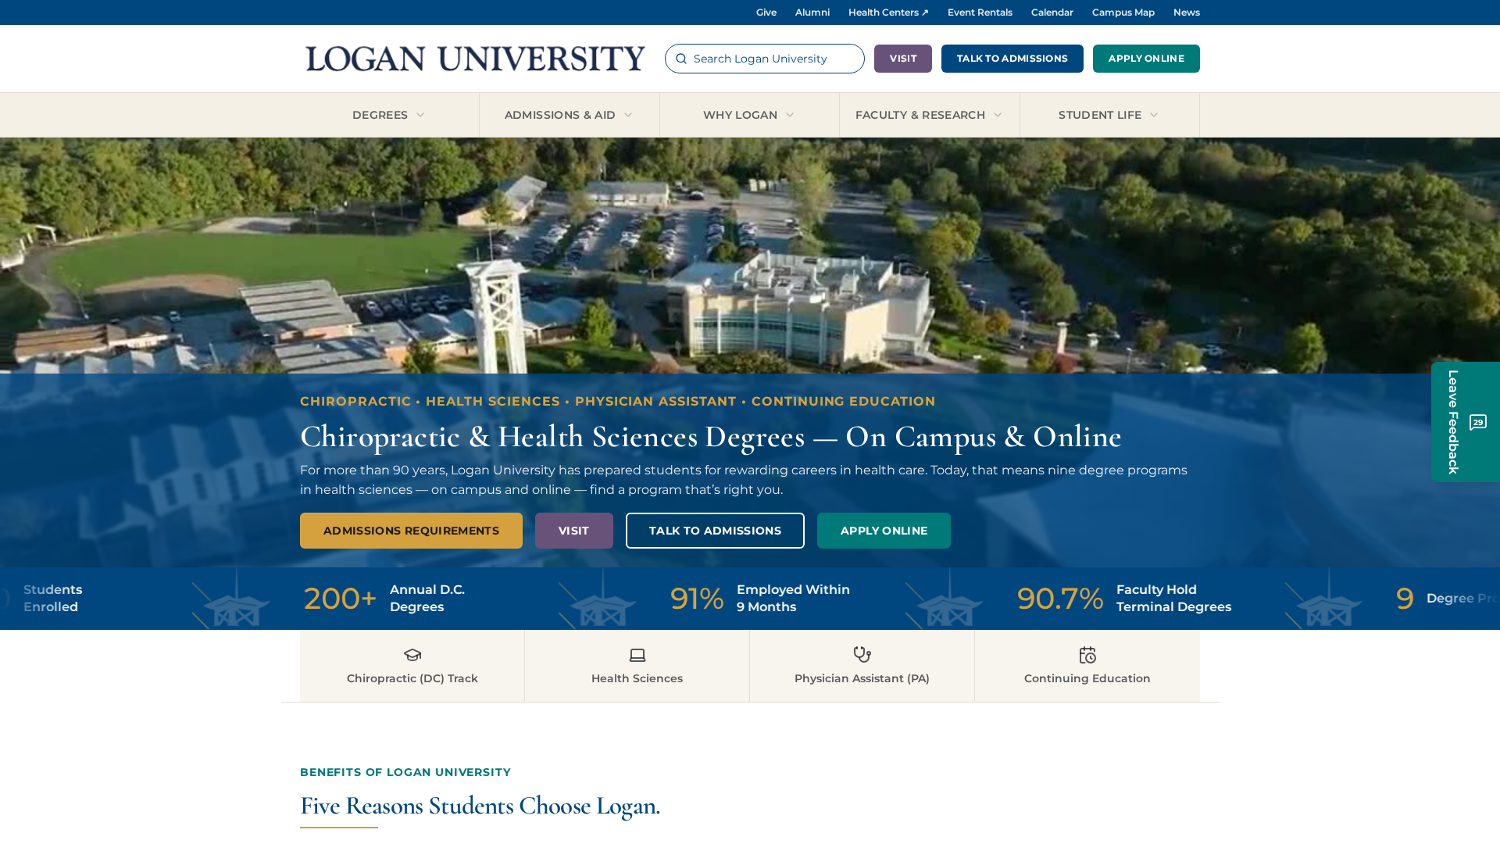Click the laptop icon above Health Sciences
The height and width of the screenshot is (844, 1500).
click(637, 655)
